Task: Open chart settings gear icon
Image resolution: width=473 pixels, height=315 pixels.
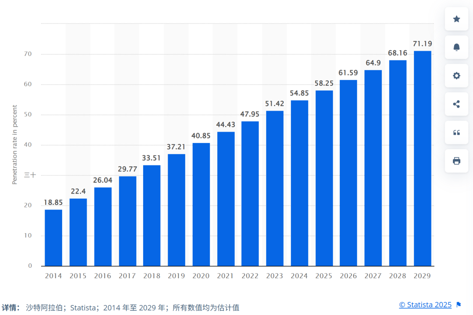Action: [456, 76]
